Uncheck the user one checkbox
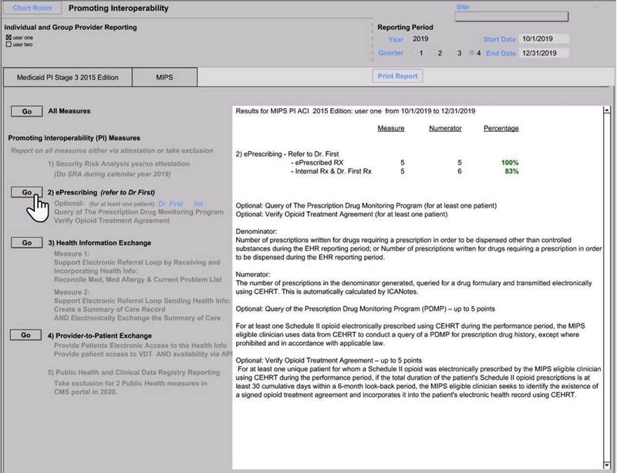 (8, 37)
